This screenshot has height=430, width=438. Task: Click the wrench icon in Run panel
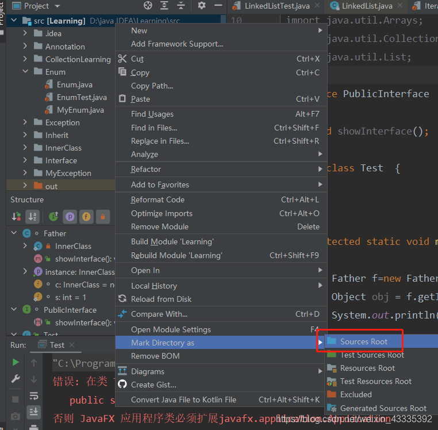(16, 379)
